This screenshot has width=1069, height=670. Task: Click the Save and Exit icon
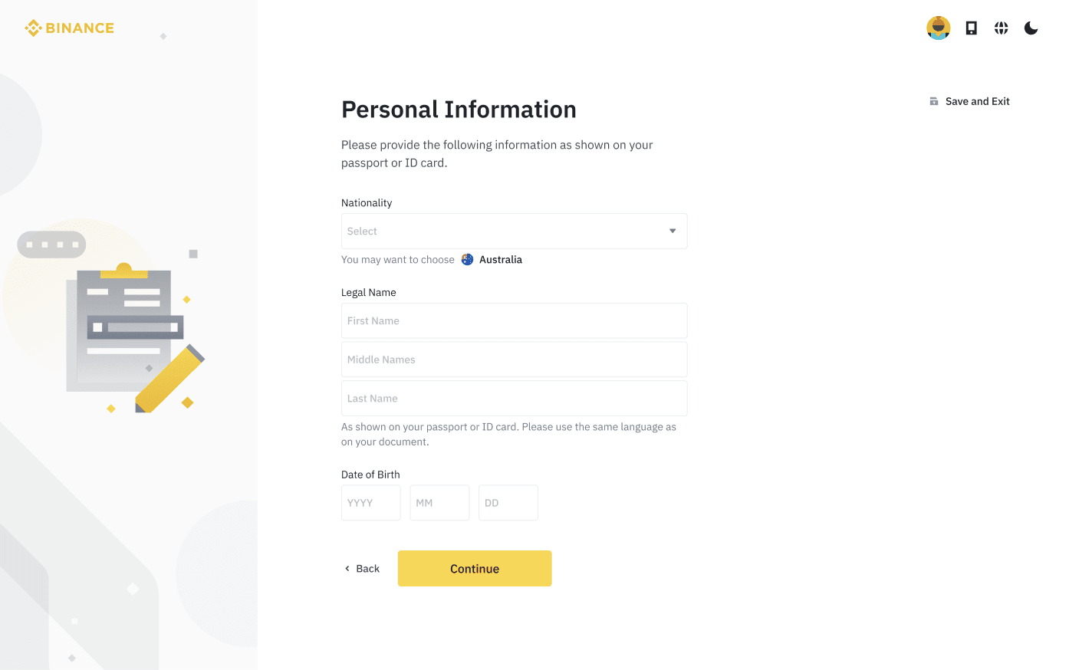(934, 101)
